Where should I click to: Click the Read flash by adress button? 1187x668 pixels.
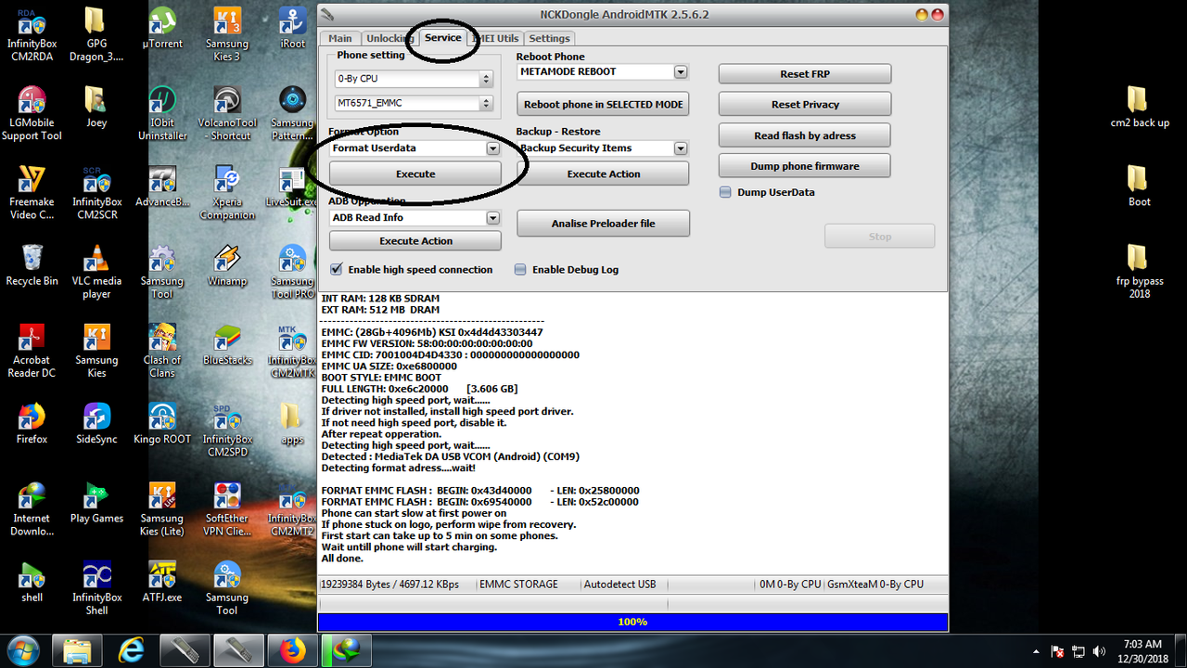pyautogui.click(x=805, y=135)
